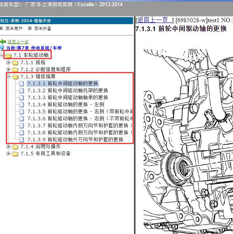Click the 菜单折叠 list icon
The width and height of the screenshot is (233, 234).
pos(30,28)
